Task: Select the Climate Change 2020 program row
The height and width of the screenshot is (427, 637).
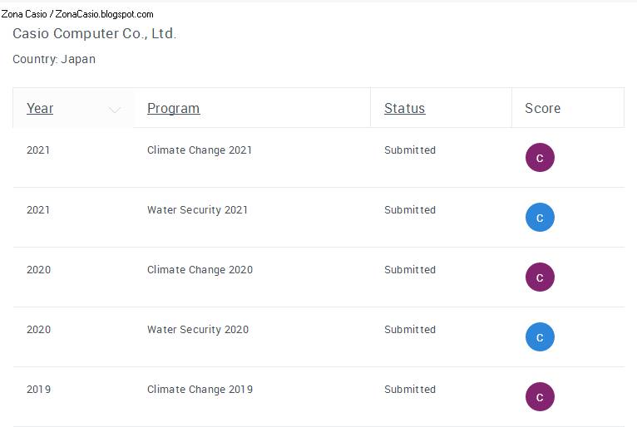Action: 200,270
